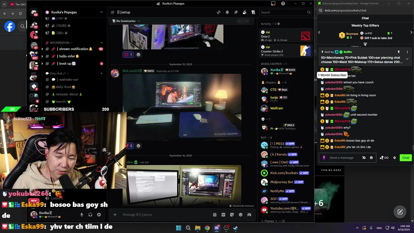Select member Xuvika in member list

(286, 71)
